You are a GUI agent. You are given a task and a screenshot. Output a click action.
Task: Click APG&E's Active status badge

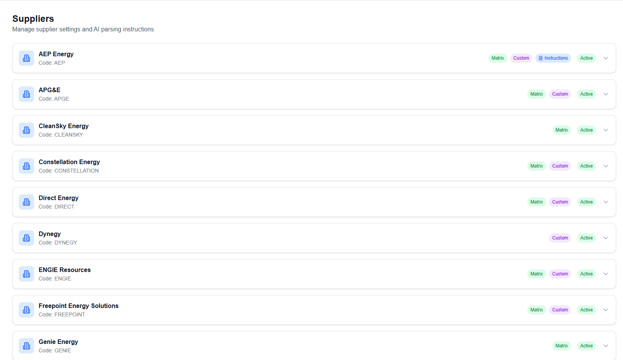tap(586, 94)
